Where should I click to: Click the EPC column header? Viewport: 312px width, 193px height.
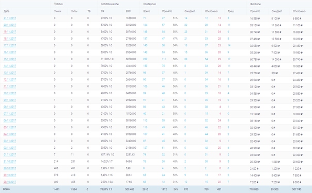128,11
